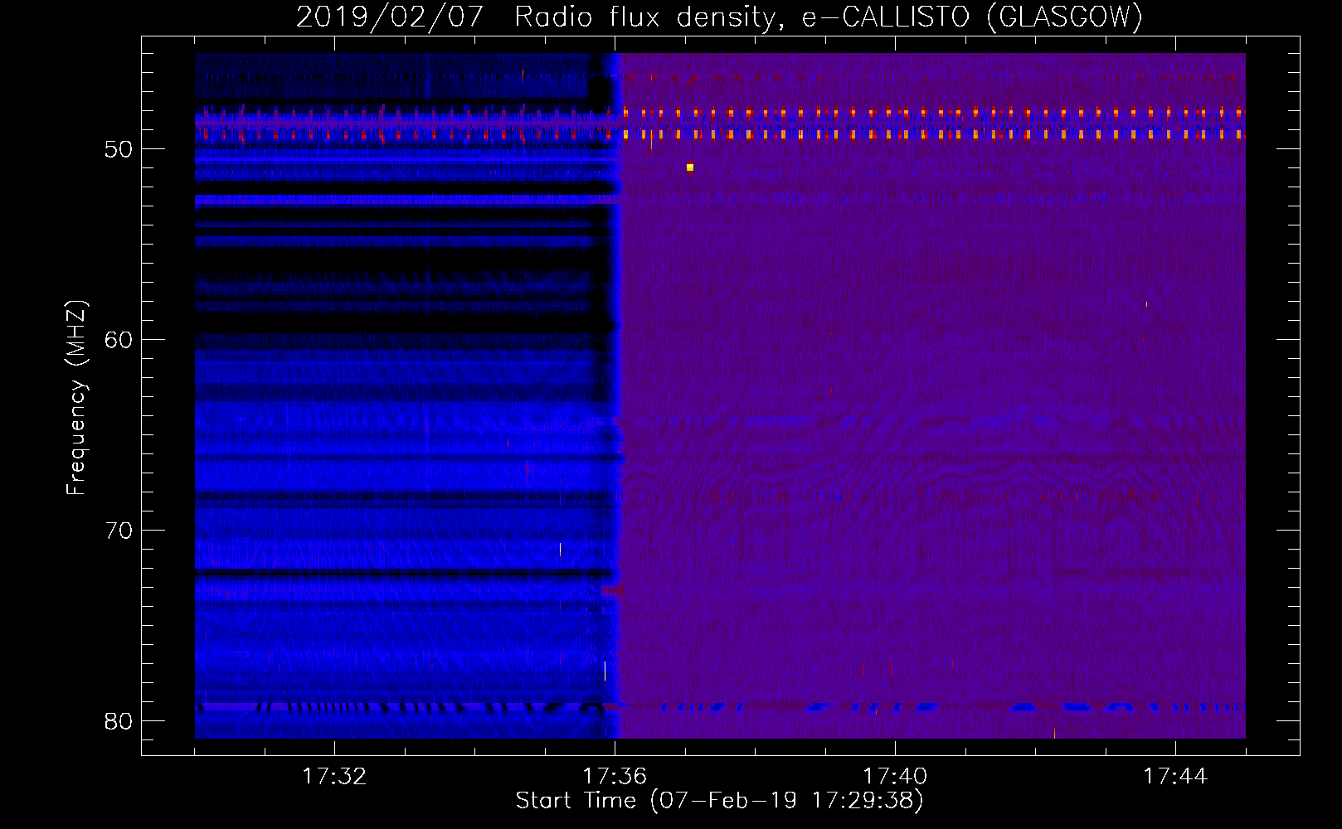This screenshot has width=1342, height=829.
Task: Click the 17:32 time tick label
Action: point(334,776)
